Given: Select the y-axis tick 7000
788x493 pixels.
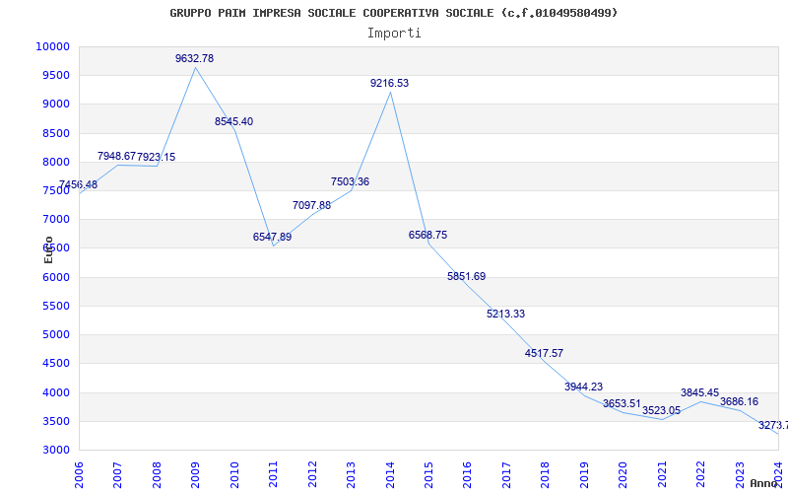Looking at the screenshot, I should pos(55,219).
